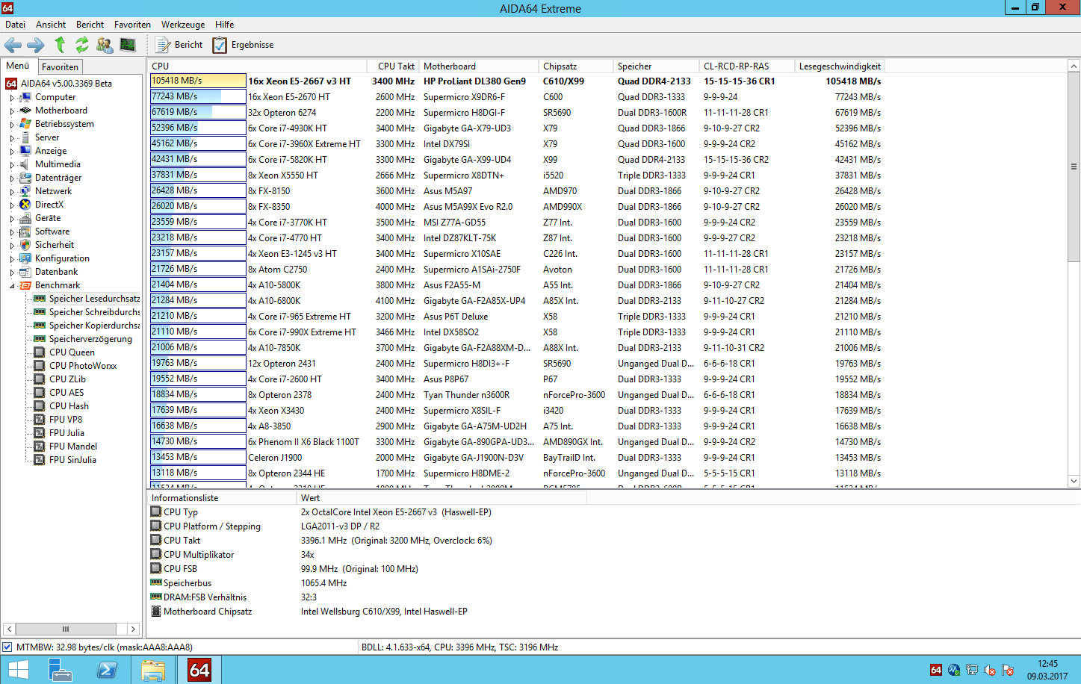
Task: Go forward with the blue right arrow
Action: pos(35,45)
